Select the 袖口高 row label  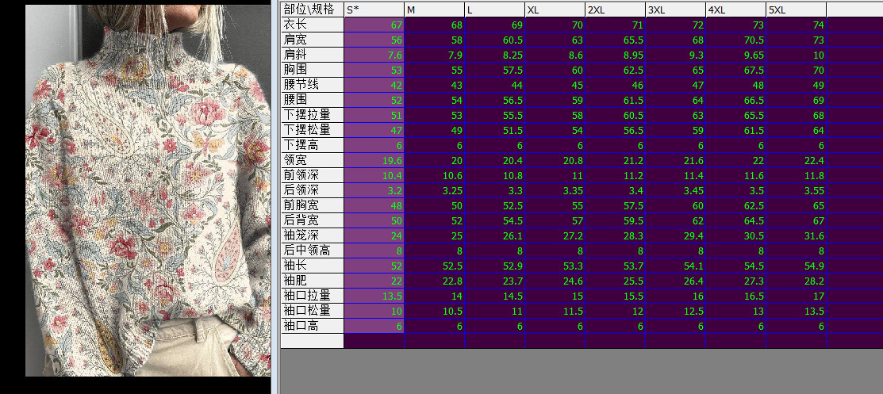click(313, 326)
